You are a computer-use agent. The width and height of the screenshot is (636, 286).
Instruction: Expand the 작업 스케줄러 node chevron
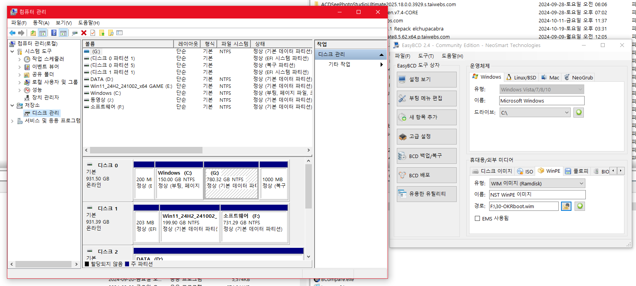click(x=20, y=59)
